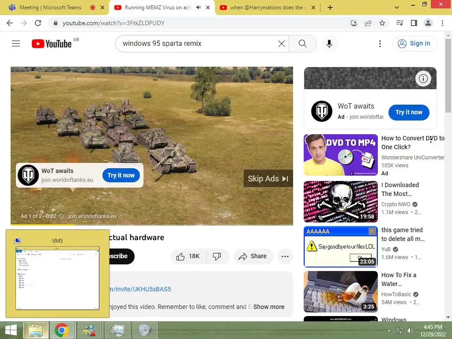This screenshot has height=339, width=452.
Task: Open Windows Start button
Action: [11, 330]
